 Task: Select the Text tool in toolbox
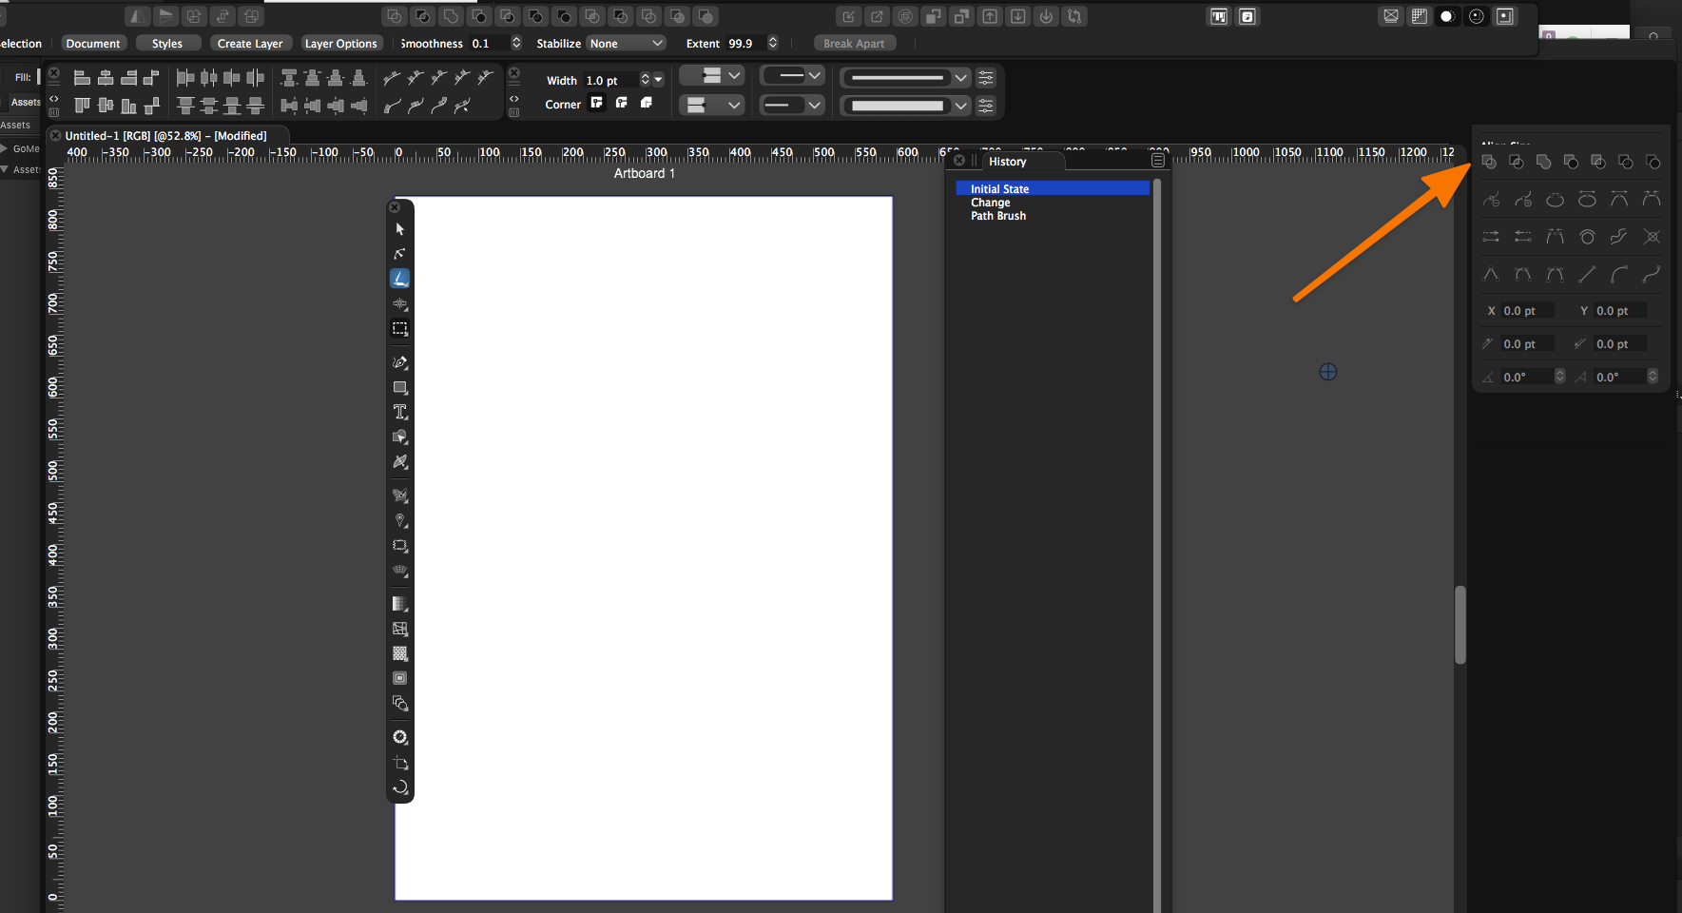[x=400, y=412]
